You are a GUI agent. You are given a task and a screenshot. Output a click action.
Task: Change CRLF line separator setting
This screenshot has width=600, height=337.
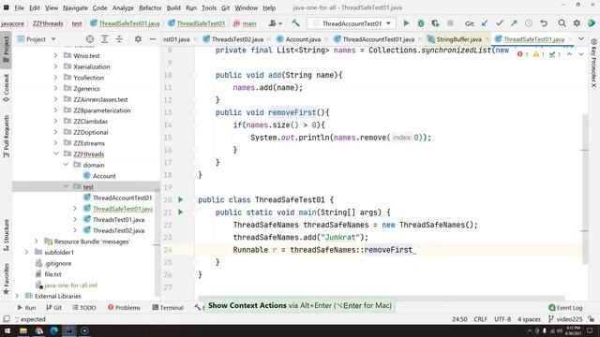pyautogui.click(x=480, y=319)
